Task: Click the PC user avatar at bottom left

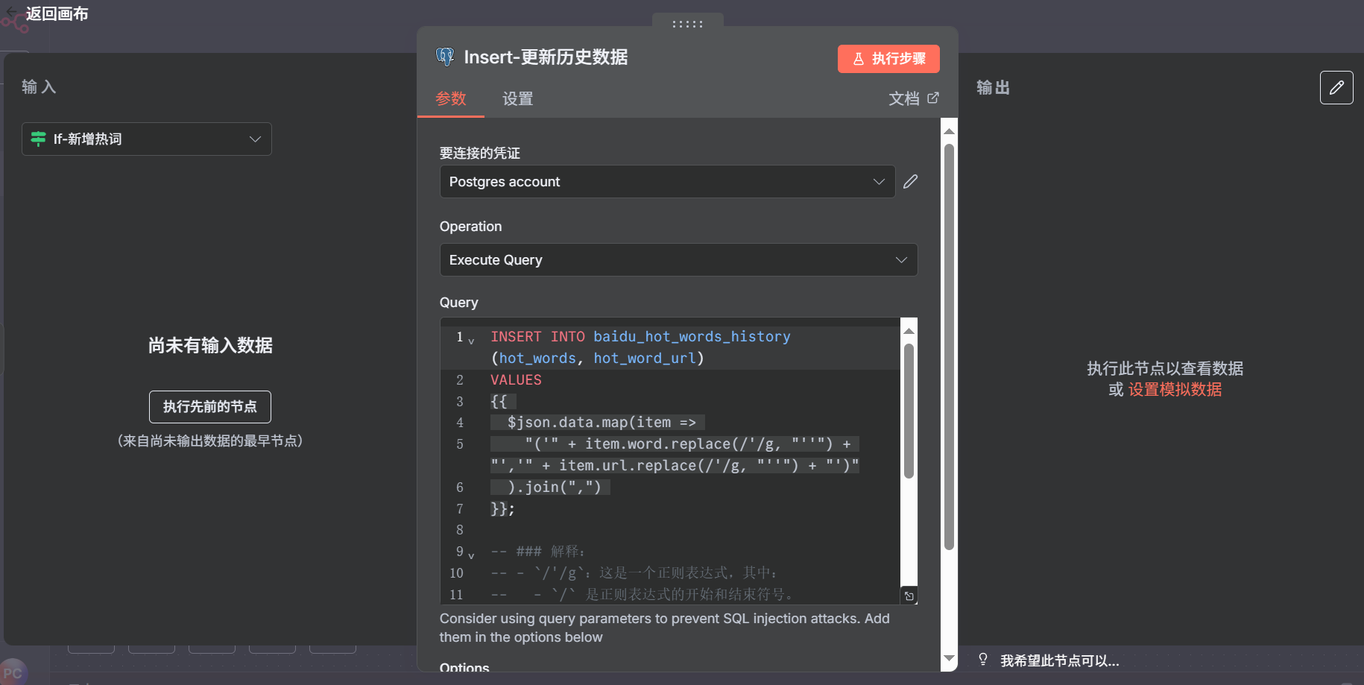Action: pos(13,672)
